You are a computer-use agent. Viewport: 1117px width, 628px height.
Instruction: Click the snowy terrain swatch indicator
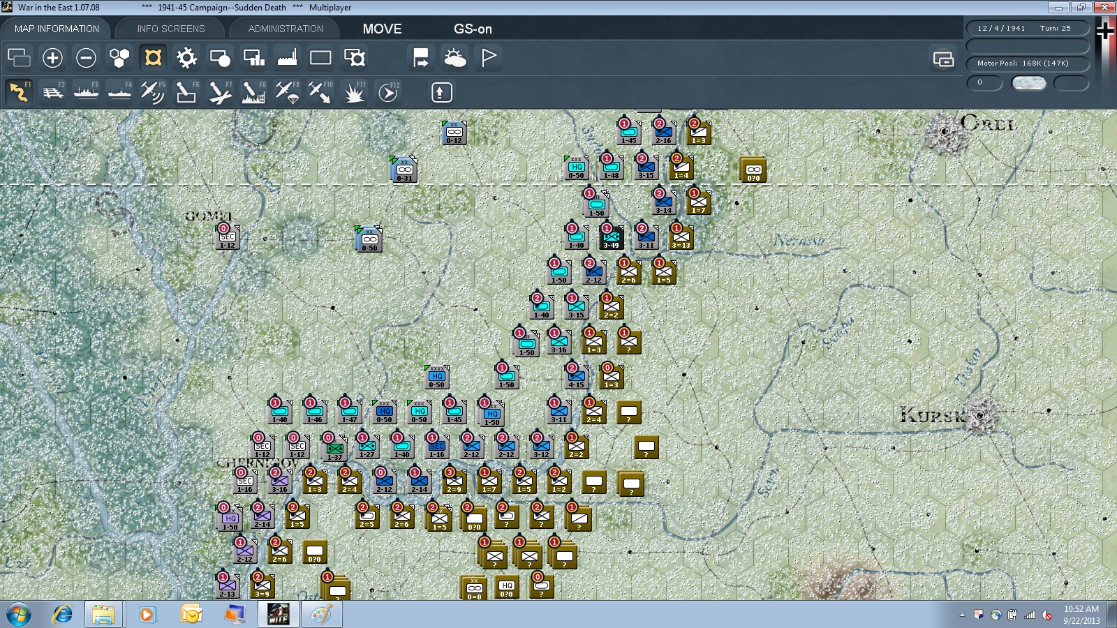coord(1029,83)
